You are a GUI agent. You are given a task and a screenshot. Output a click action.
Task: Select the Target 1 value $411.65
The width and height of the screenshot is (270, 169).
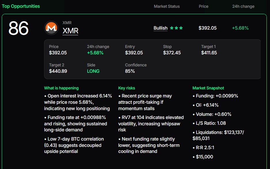[x=209, y=53]
